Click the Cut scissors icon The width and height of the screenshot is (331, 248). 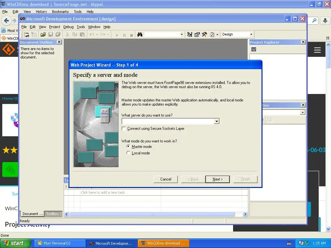click(67, 34)
